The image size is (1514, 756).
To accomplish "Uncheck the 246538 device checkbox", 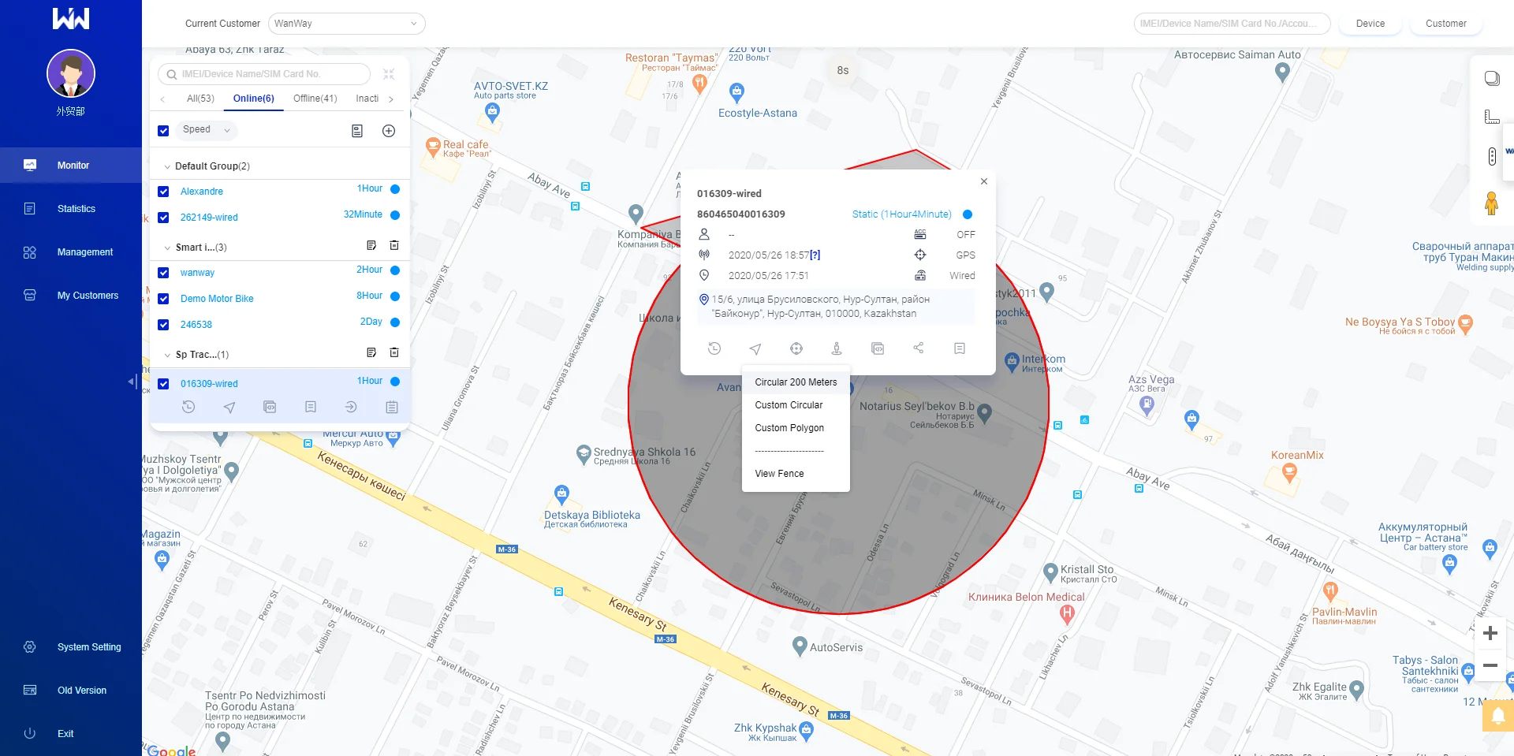I will pos(163,325).
